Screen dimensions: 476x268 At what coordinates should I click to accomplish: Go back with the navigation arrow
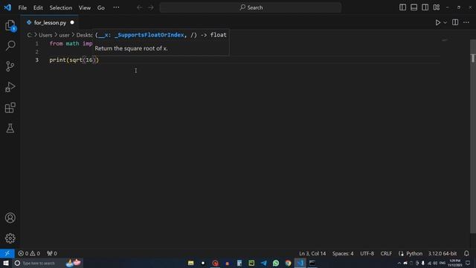pyautogui.click(x=139, y=7)
